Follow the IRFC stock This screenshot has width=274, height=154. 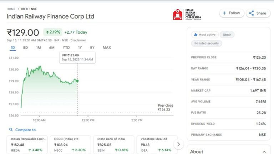point(231,13)
